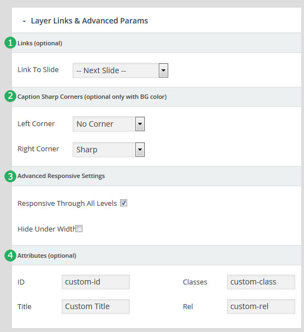Enable the Hide Under Width checkbox
The width and height of the screenshot is (304, 332).
(79, 229)
